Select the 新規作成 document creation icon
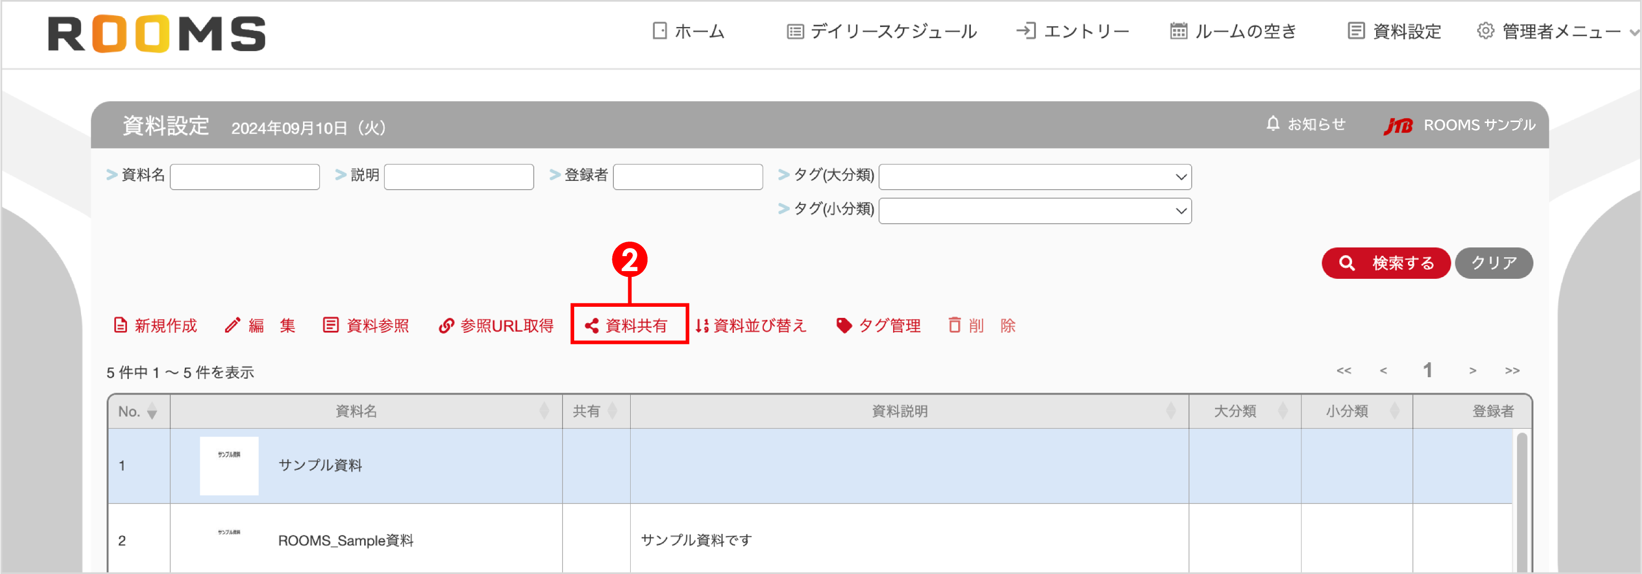This screenshot has height=574, width=1642. pyautogui.click(x=121, y=325)
